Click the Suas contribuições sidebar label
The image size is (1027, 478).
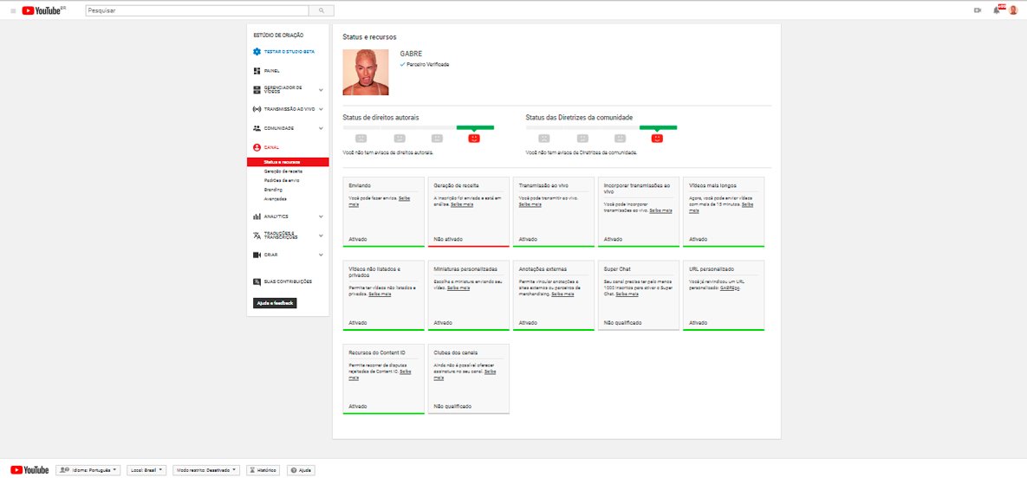point(289,281)
